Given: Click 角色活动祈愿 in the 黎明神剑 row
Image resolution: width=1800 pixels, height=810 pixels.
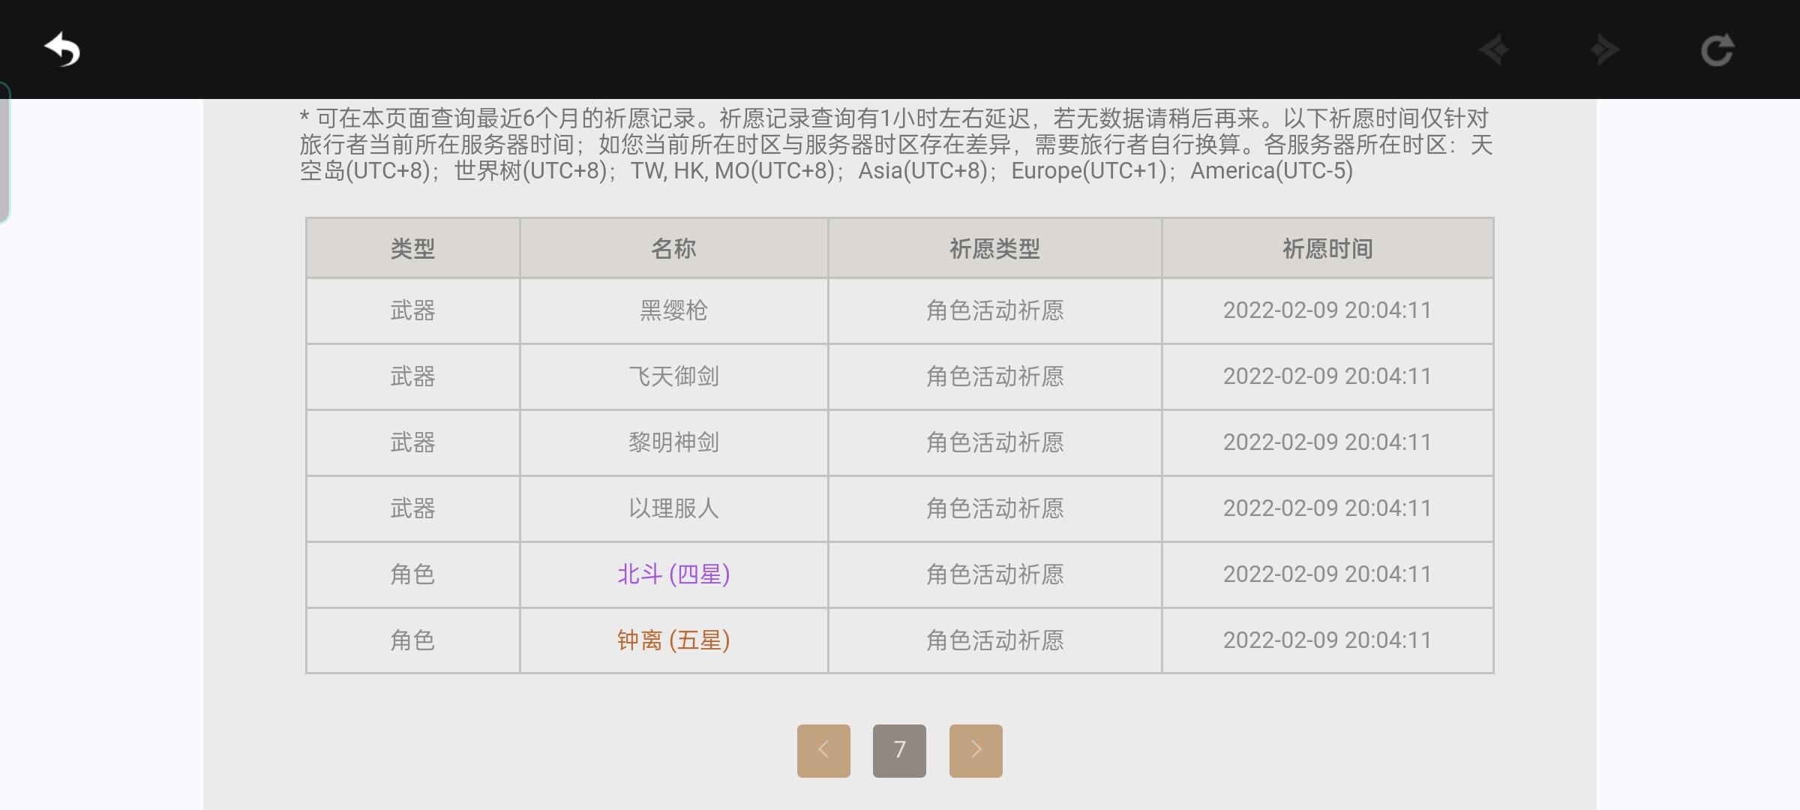Looking at the screenshot, I should [x=994, y=442].
